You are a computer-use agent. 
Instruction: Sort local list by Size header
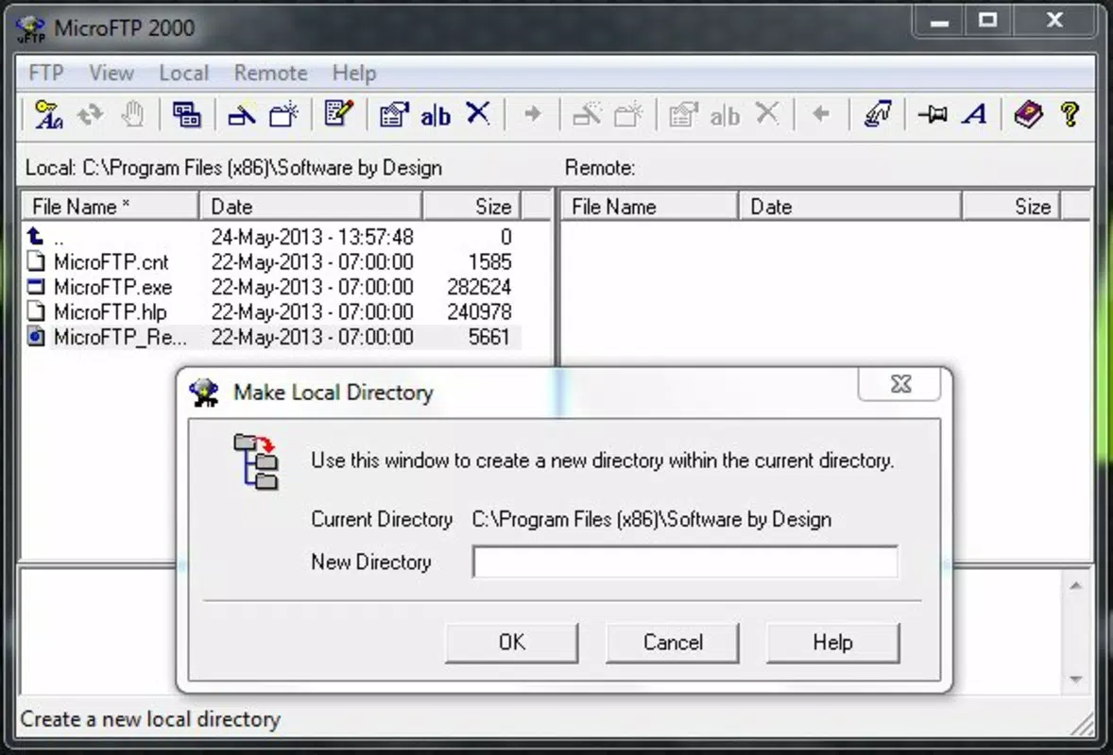pos(472,207)
